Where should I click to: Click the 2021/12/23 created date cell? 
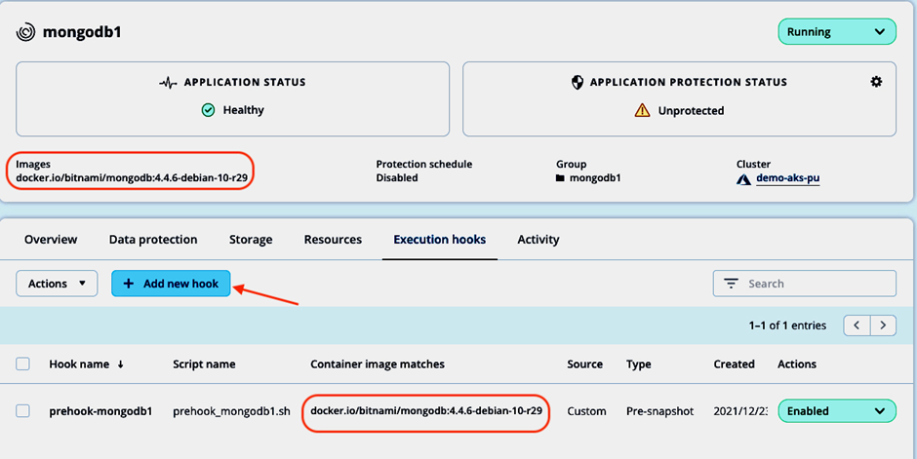[x=740, y=411]
